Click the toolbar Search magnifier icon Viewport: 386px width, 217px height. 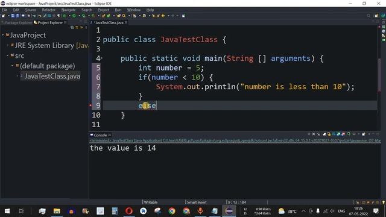click(x=124, y=16)
